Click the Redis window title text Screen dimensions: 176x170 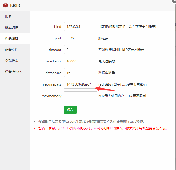click(15, 5)
